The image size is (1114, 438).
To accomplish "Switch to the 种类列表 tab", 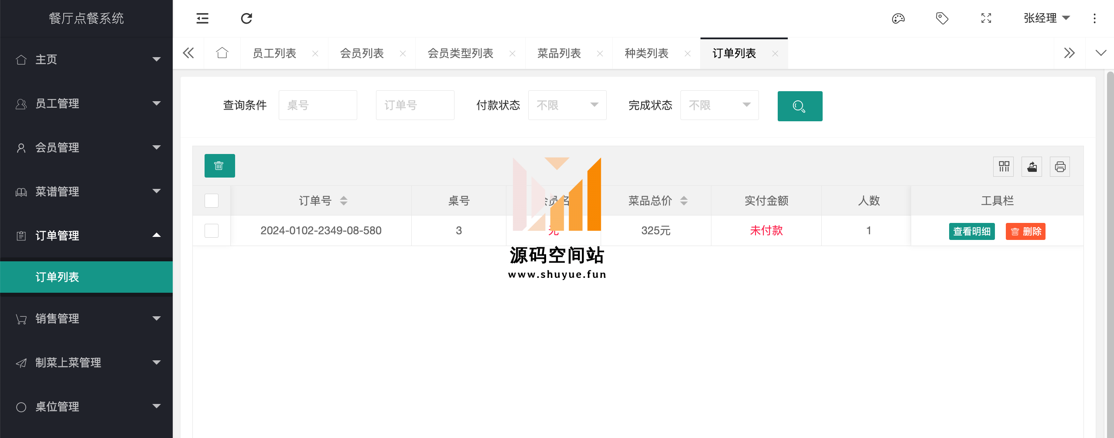I will click(647, 54).
